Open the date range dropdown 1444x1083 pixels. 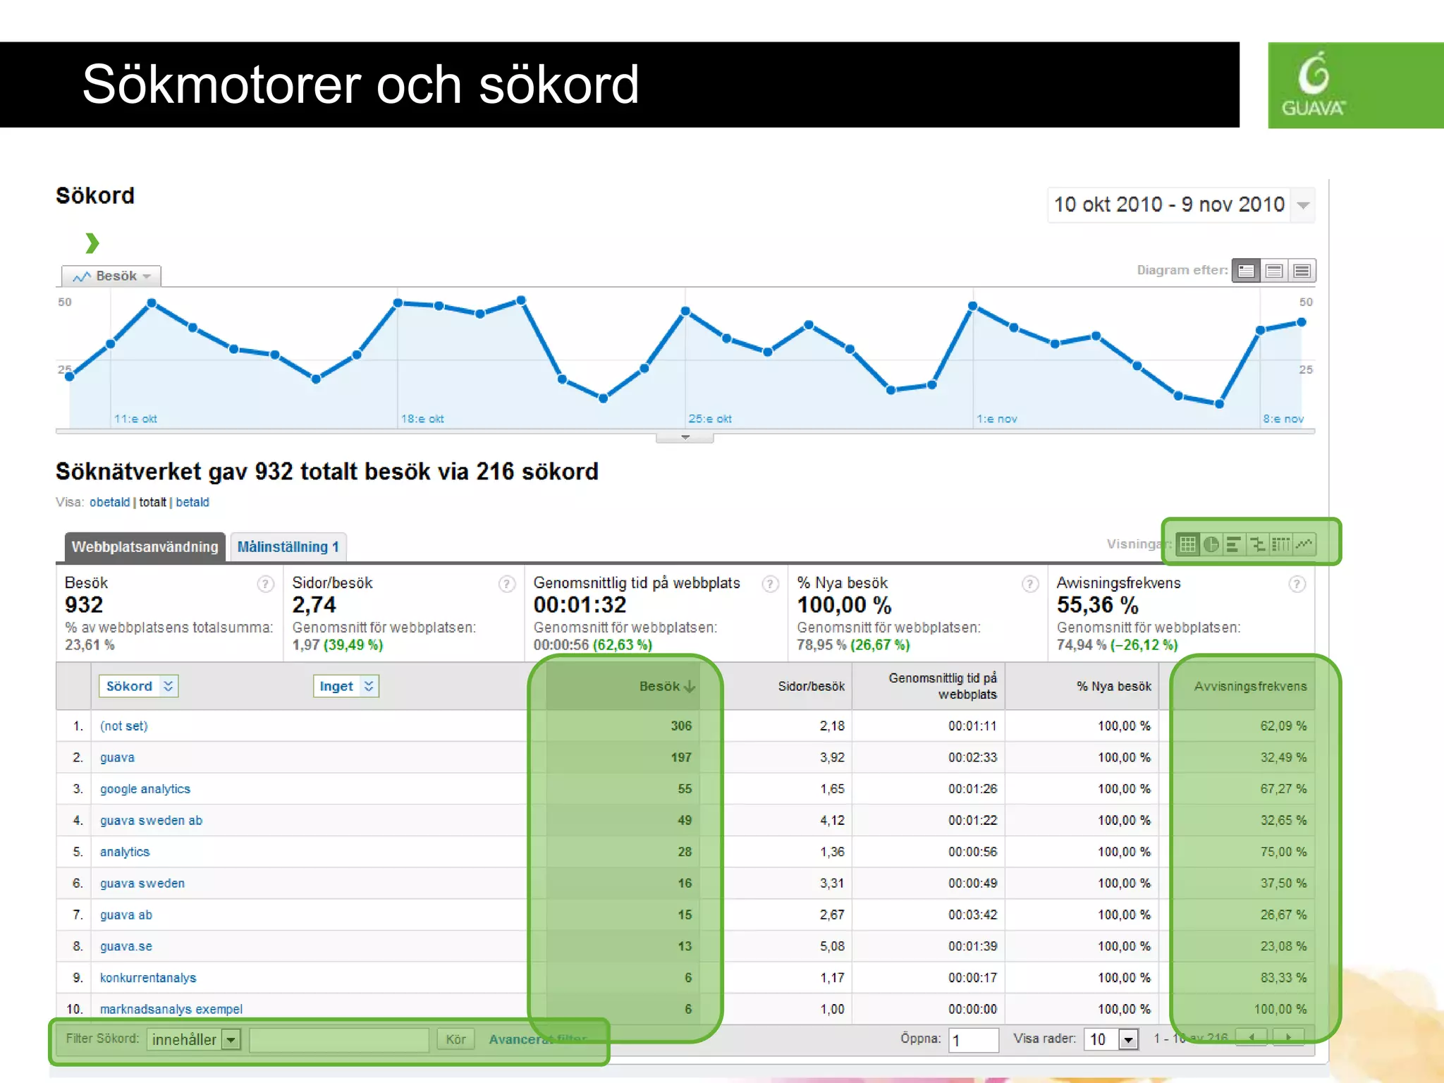click(x=1303, y=205)
